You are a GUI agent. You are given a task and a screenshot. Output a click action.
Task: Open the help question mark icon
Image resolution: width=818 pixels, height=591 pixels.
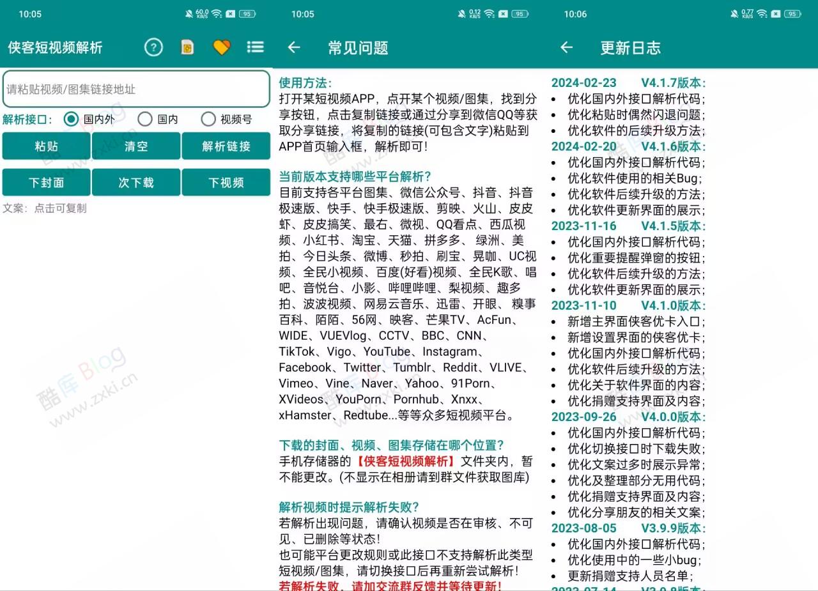click(153, 47)
